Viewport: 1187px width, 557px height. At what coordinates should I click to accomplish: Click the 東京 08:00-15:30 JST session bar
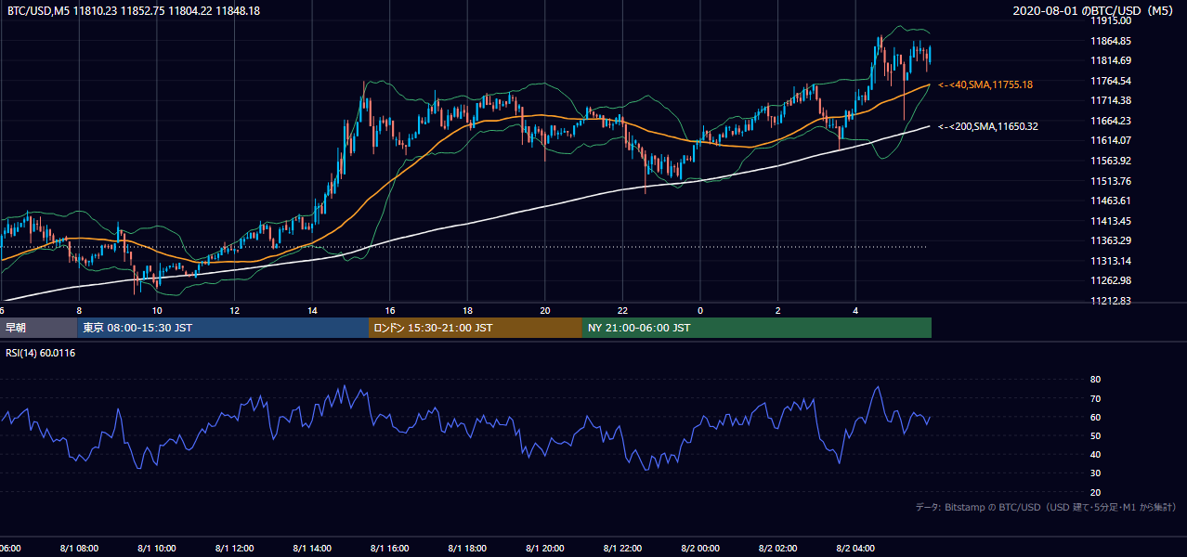223,328
